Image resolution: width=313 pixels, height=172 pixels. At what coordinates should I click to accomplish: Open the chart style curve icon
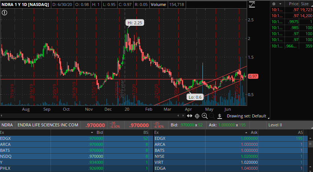(252, 4)
